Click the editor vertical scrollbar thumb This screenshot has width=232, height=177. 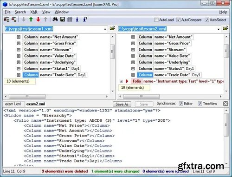pyautogui.click(x=226, y=125)
